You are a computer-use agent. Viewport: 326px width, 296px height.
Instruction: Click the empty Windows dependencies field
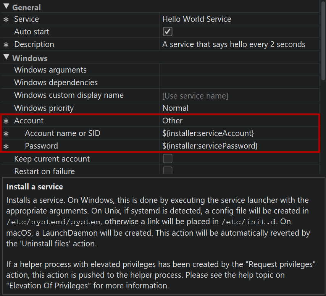(x=239, y=82)
